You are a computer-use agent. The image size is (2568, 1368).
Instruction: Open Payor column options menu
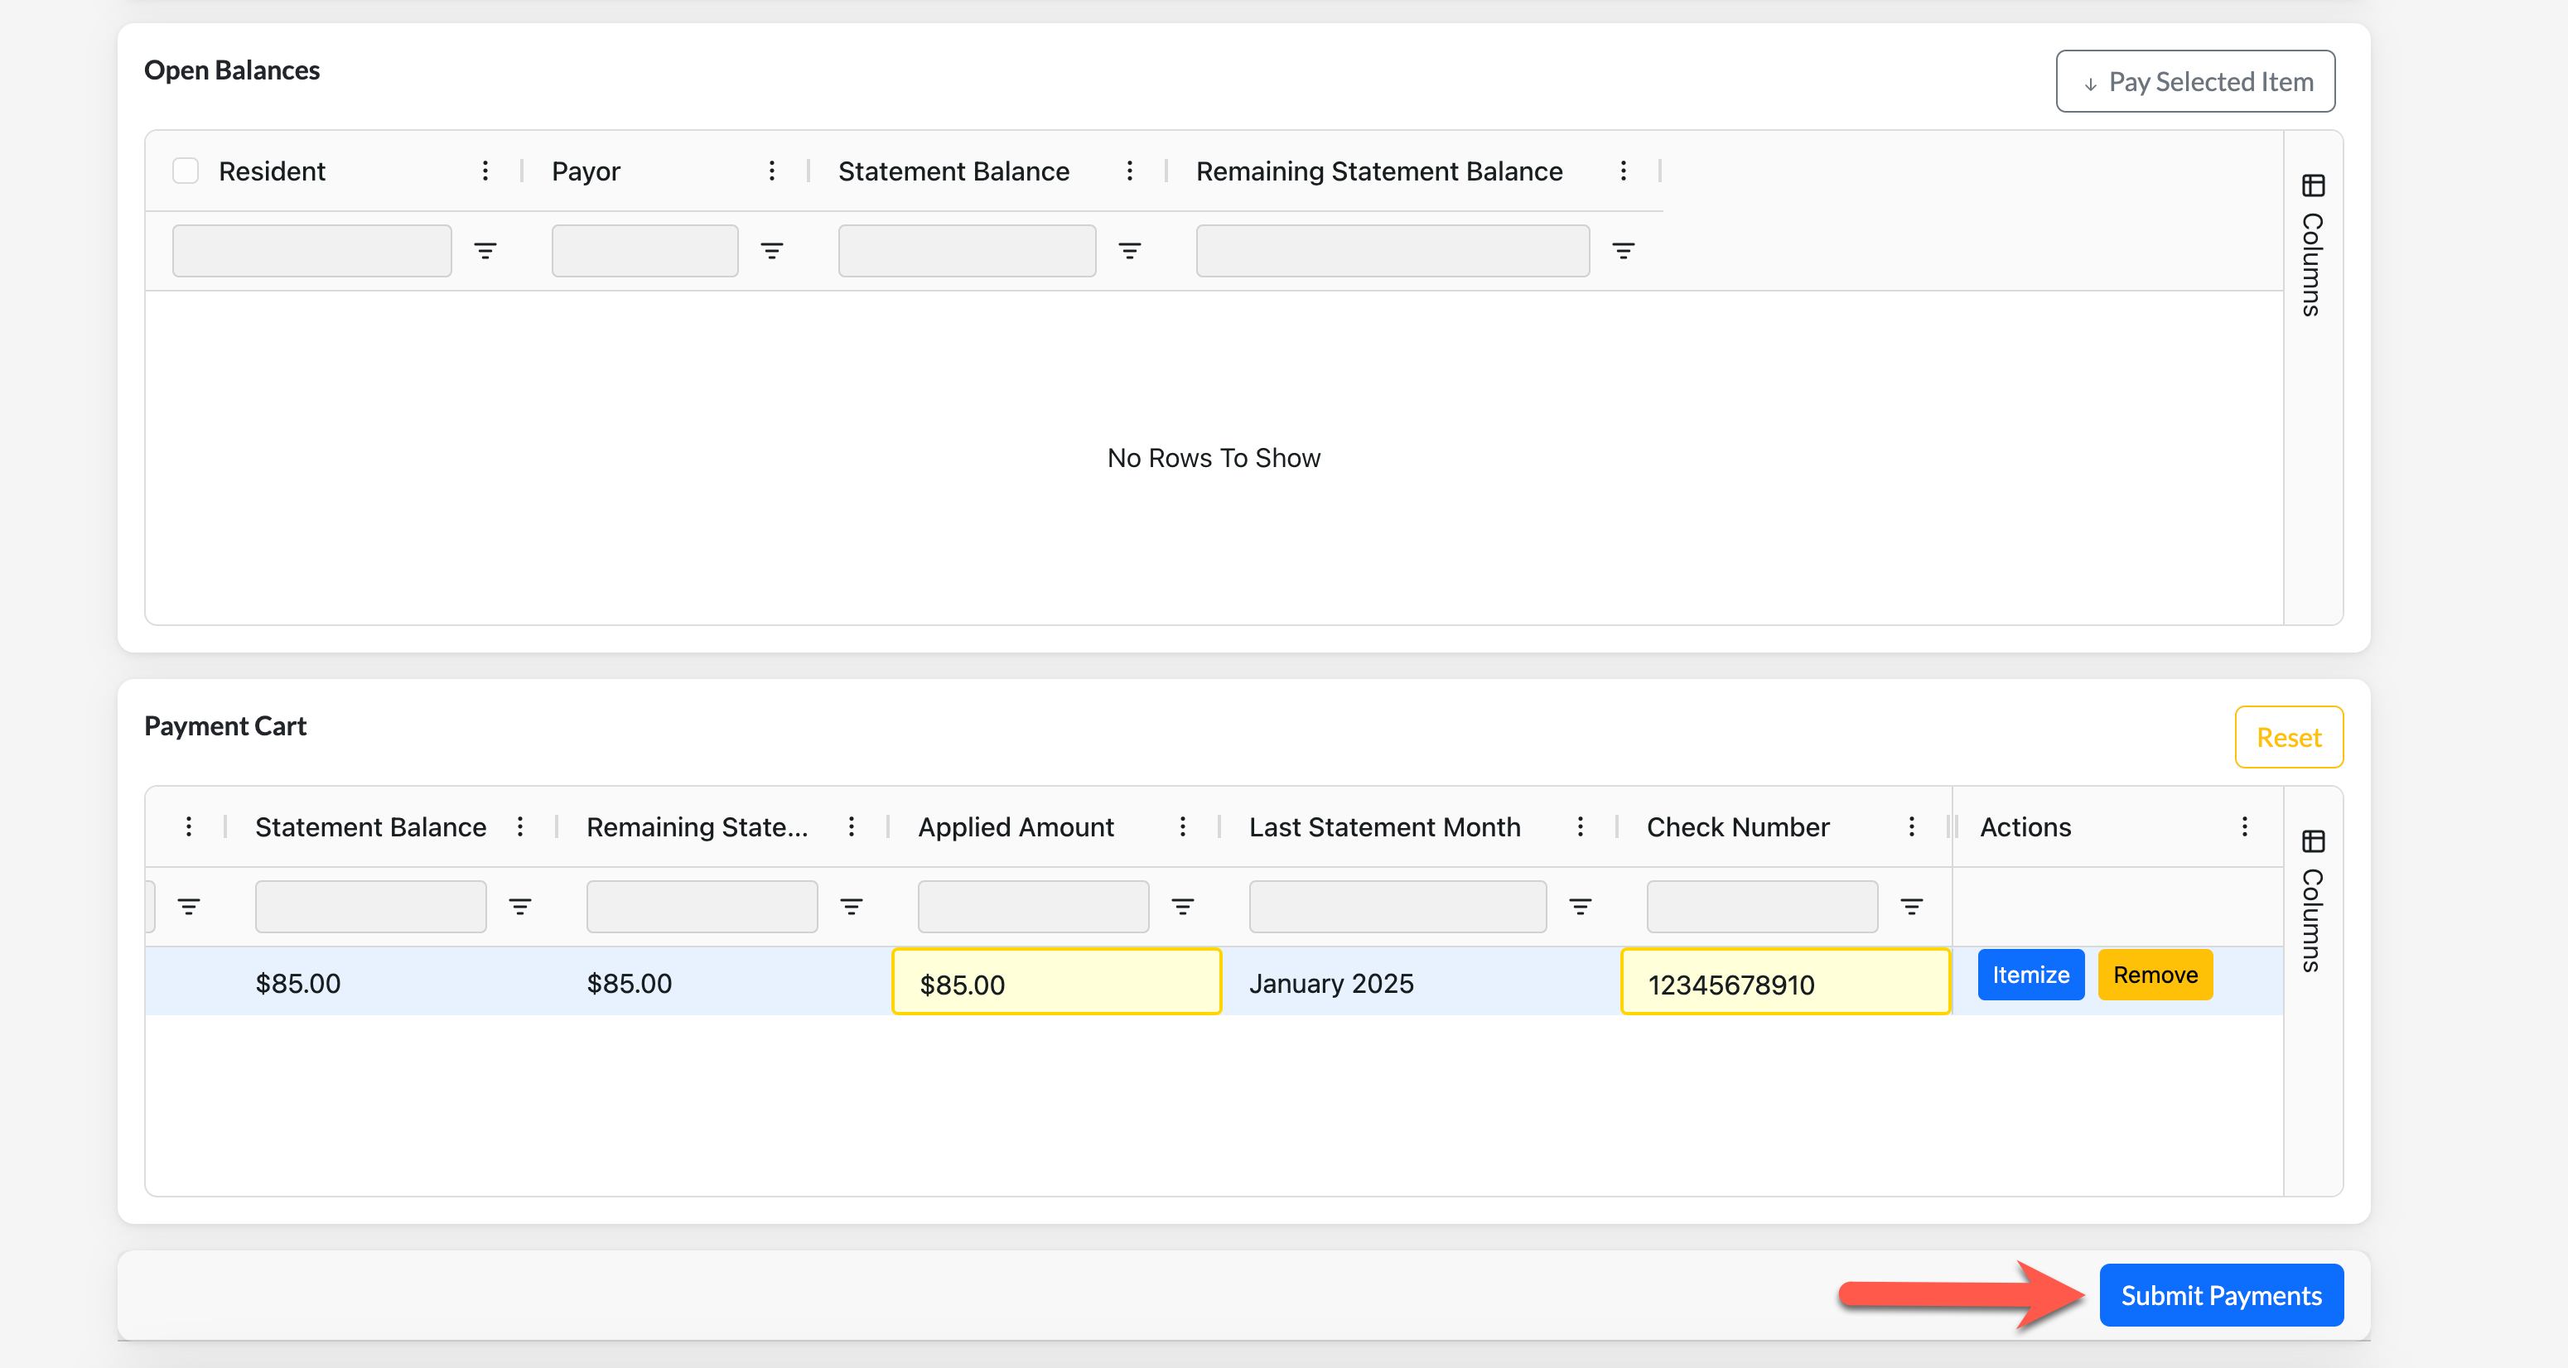[771, 171]
